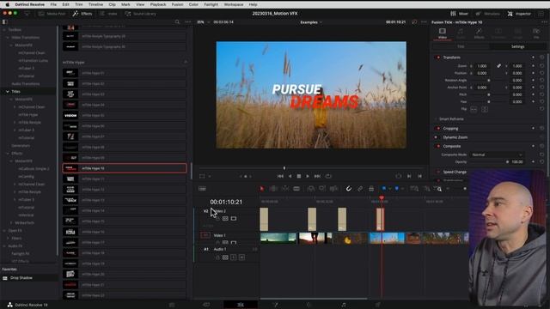This screenshot has width=550, height=309.
Task: Open the Workspace menu
Action: point(233,4)
